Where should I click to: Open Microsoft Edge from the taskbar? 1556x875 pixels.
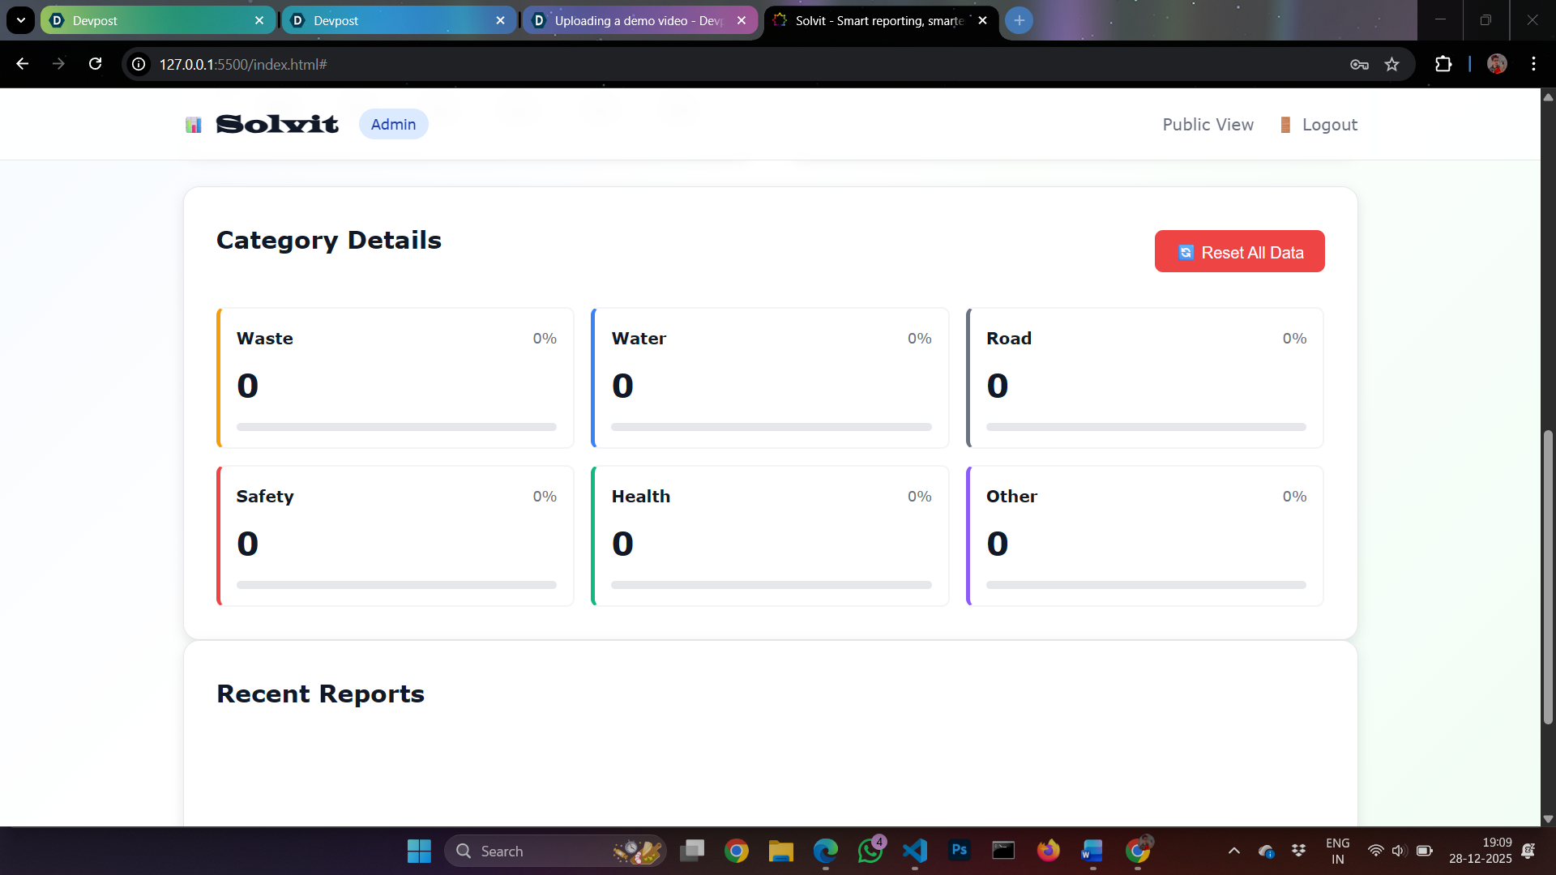(825, 851)
